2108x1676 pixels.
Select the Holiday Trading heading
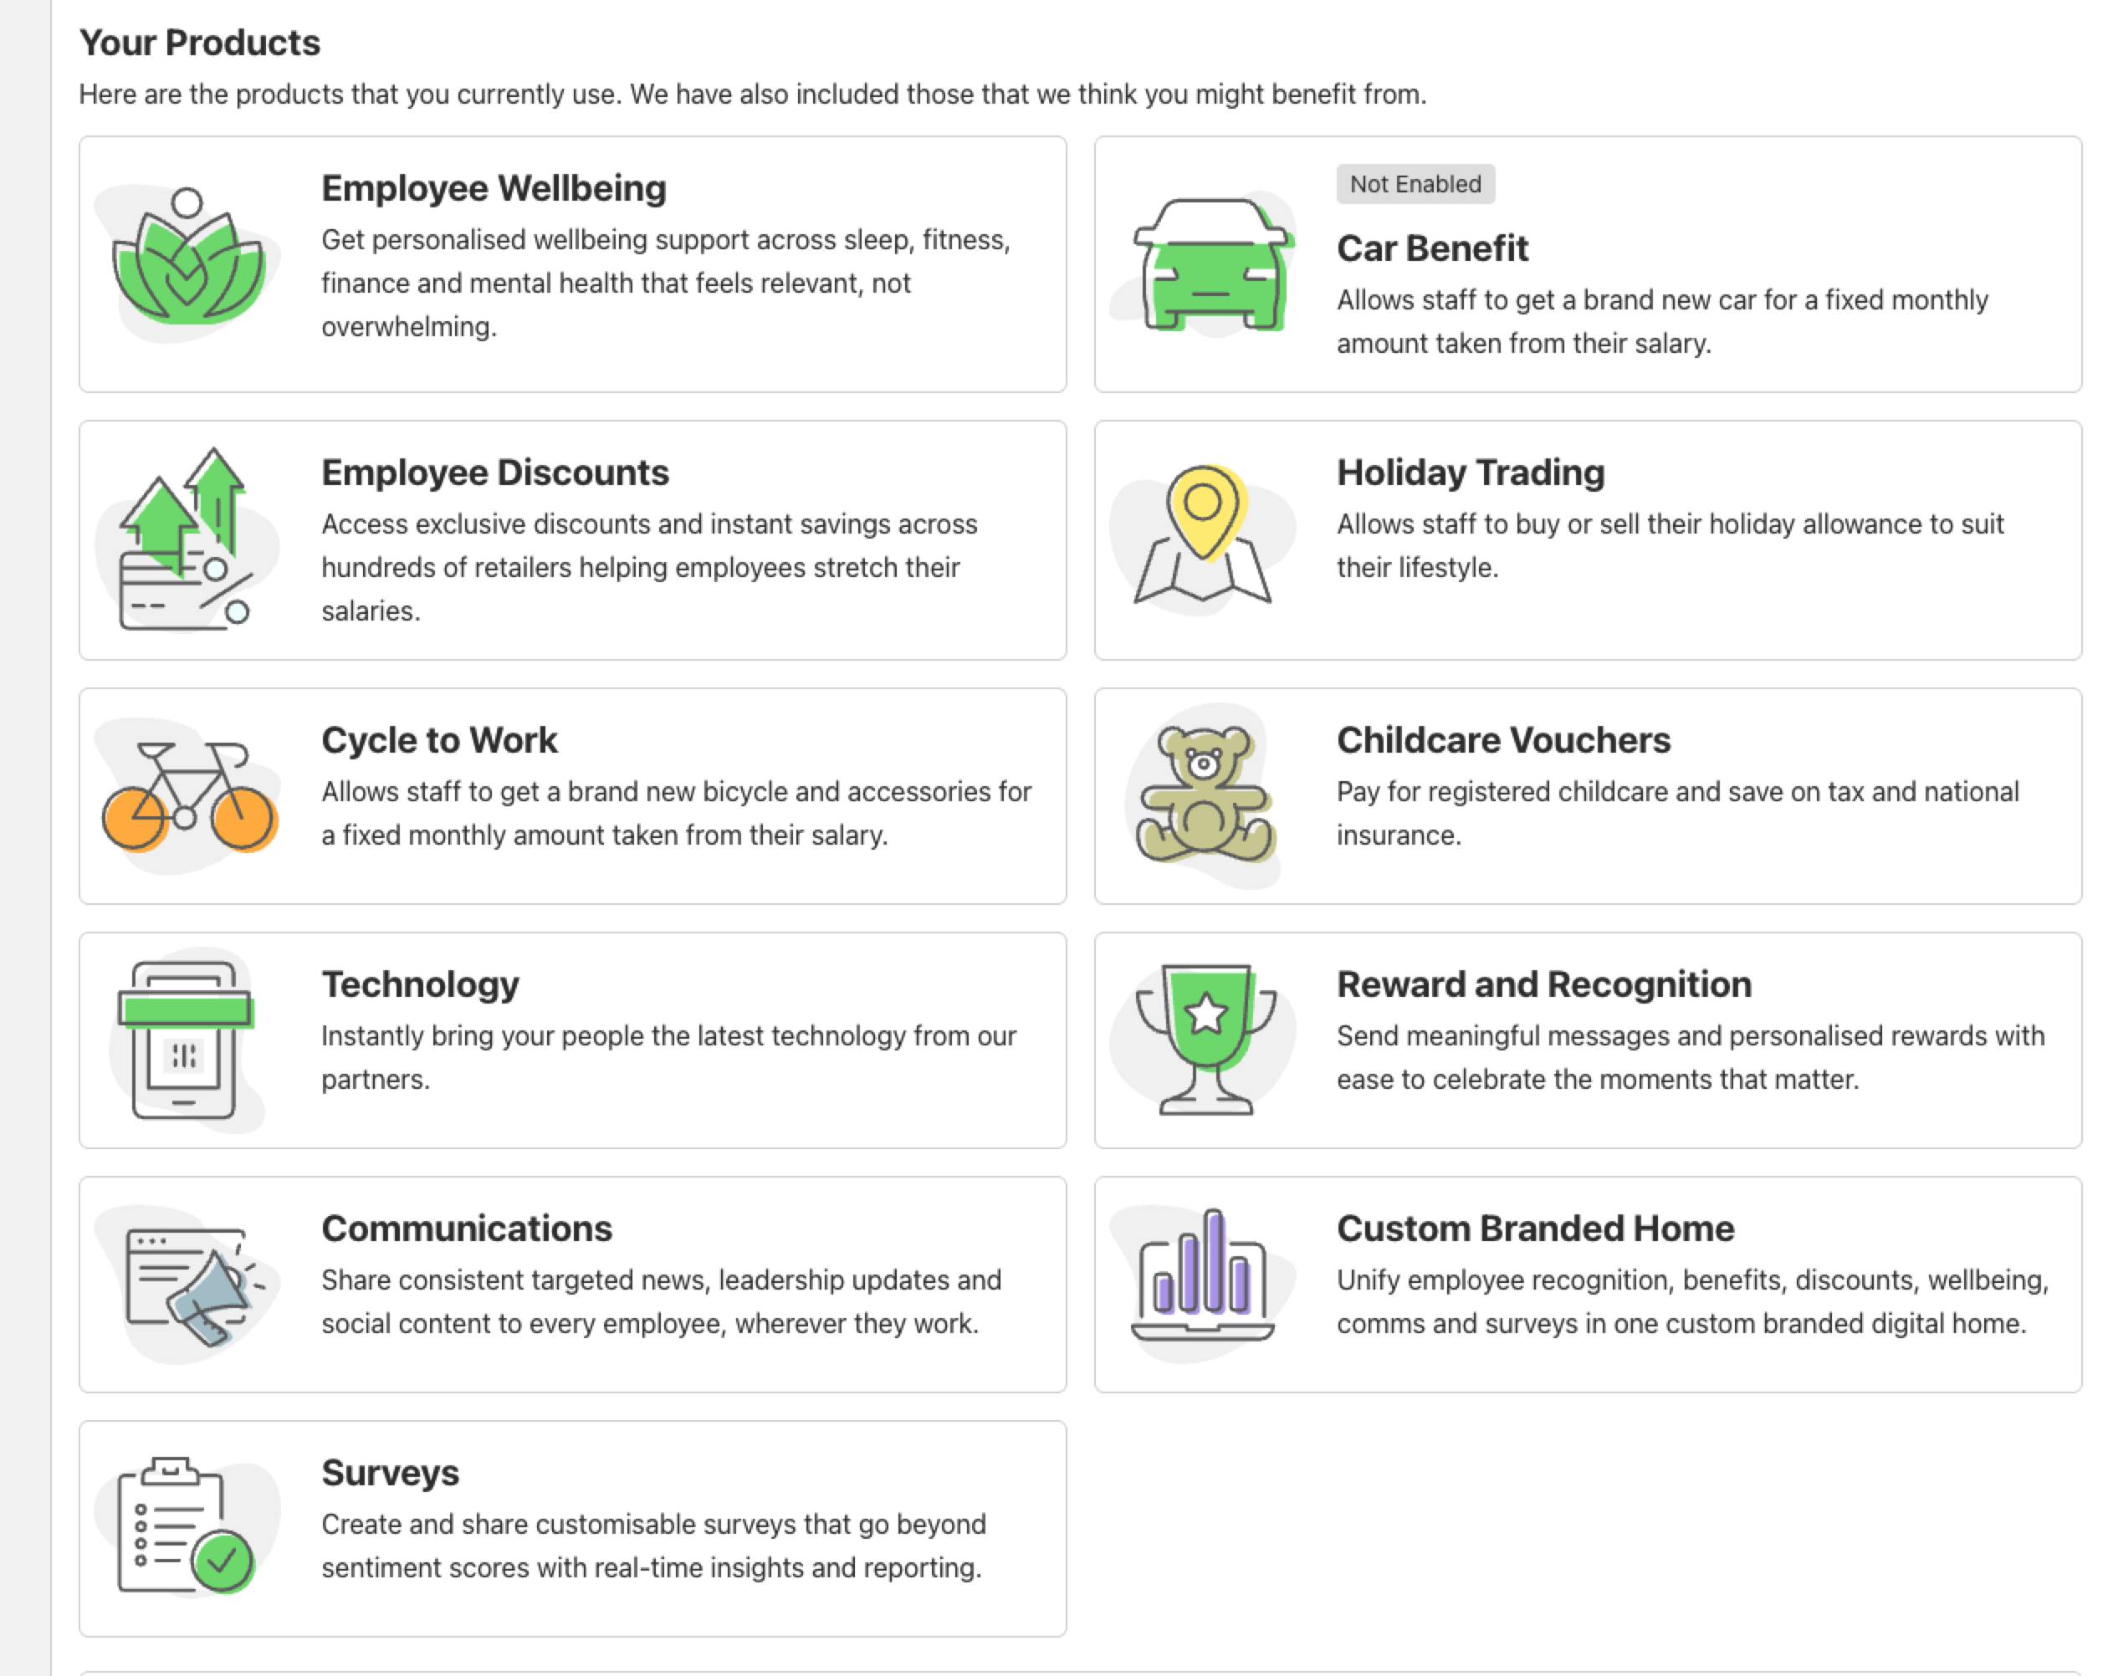1471,472
